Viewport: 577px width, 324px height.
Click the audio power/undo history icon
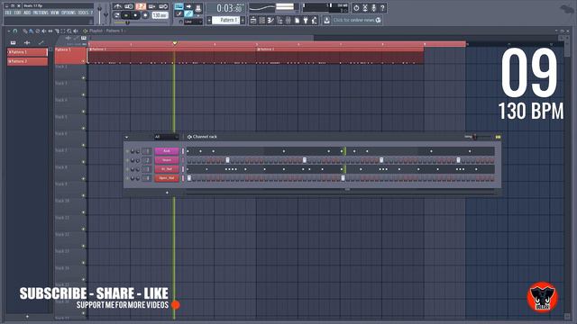(356, 8)
